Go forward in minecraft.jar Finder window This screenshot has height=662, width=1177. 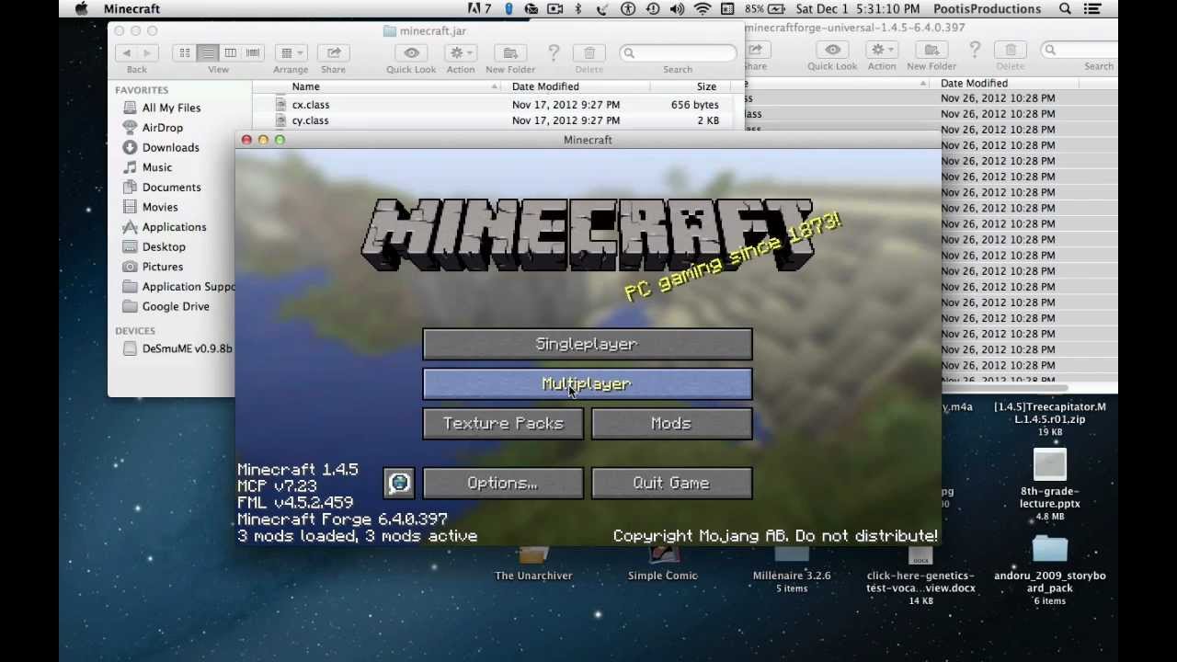click(147, 53)
